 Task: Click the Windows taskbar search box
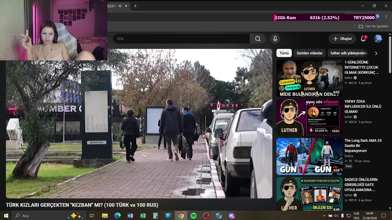click(x=48, y=216)
